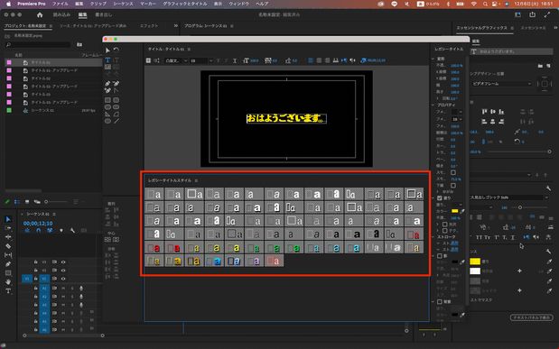Viewport: 559px width, 349px height.
Task: Collapse the プロパティ properties section
Action: point(433,105)
